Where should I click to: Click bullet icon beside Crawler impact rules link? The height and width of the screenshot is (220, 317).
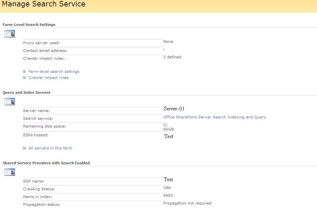coord(24,78)
